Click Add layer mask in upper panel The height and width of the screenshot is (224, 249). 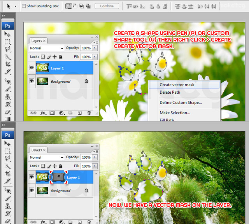[52, 113]
